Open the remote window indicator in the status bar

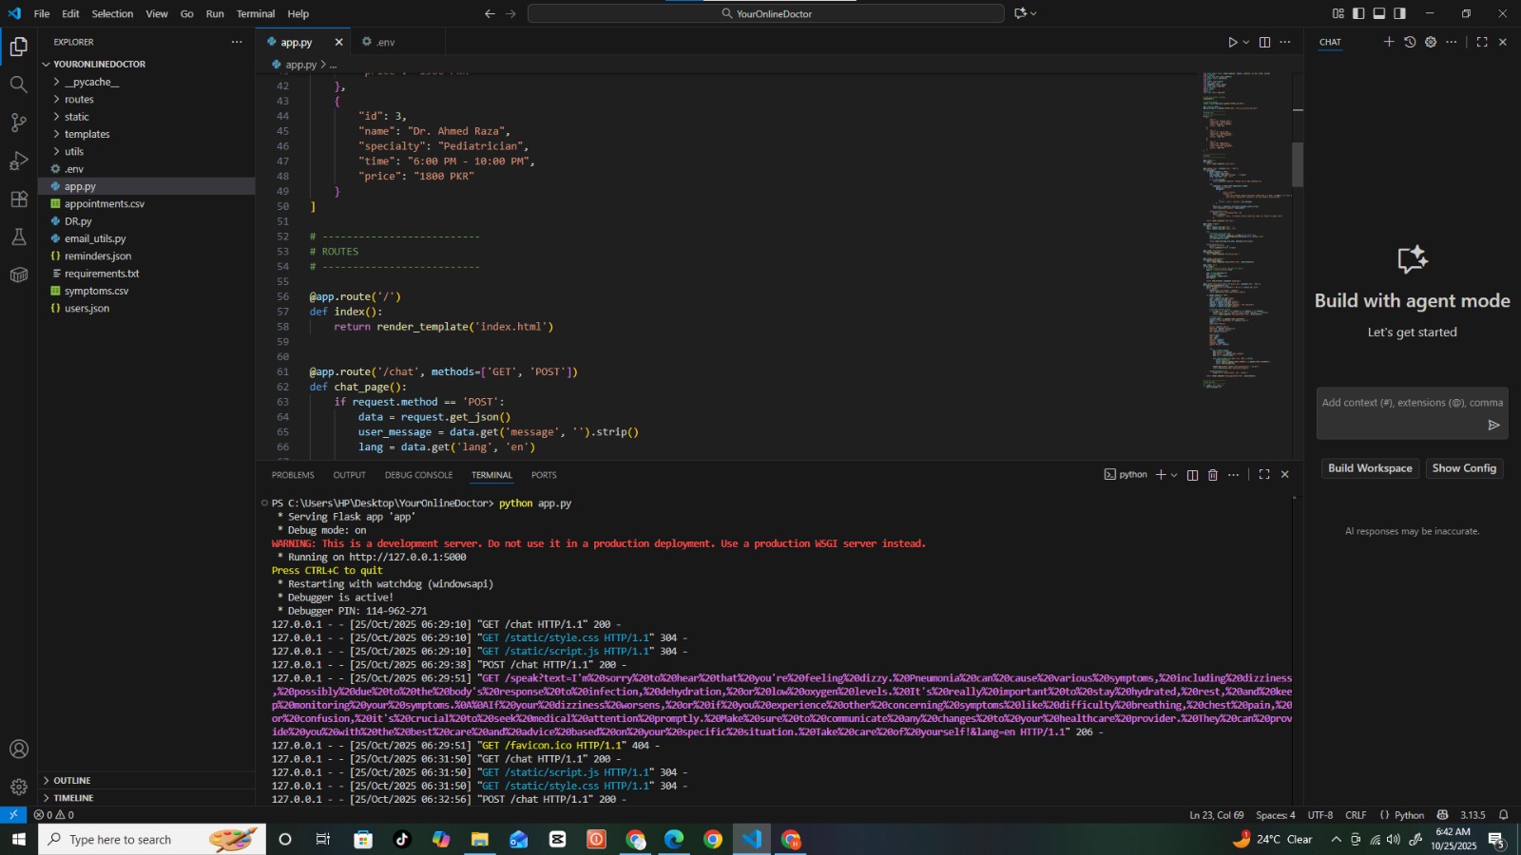point(13,815)
